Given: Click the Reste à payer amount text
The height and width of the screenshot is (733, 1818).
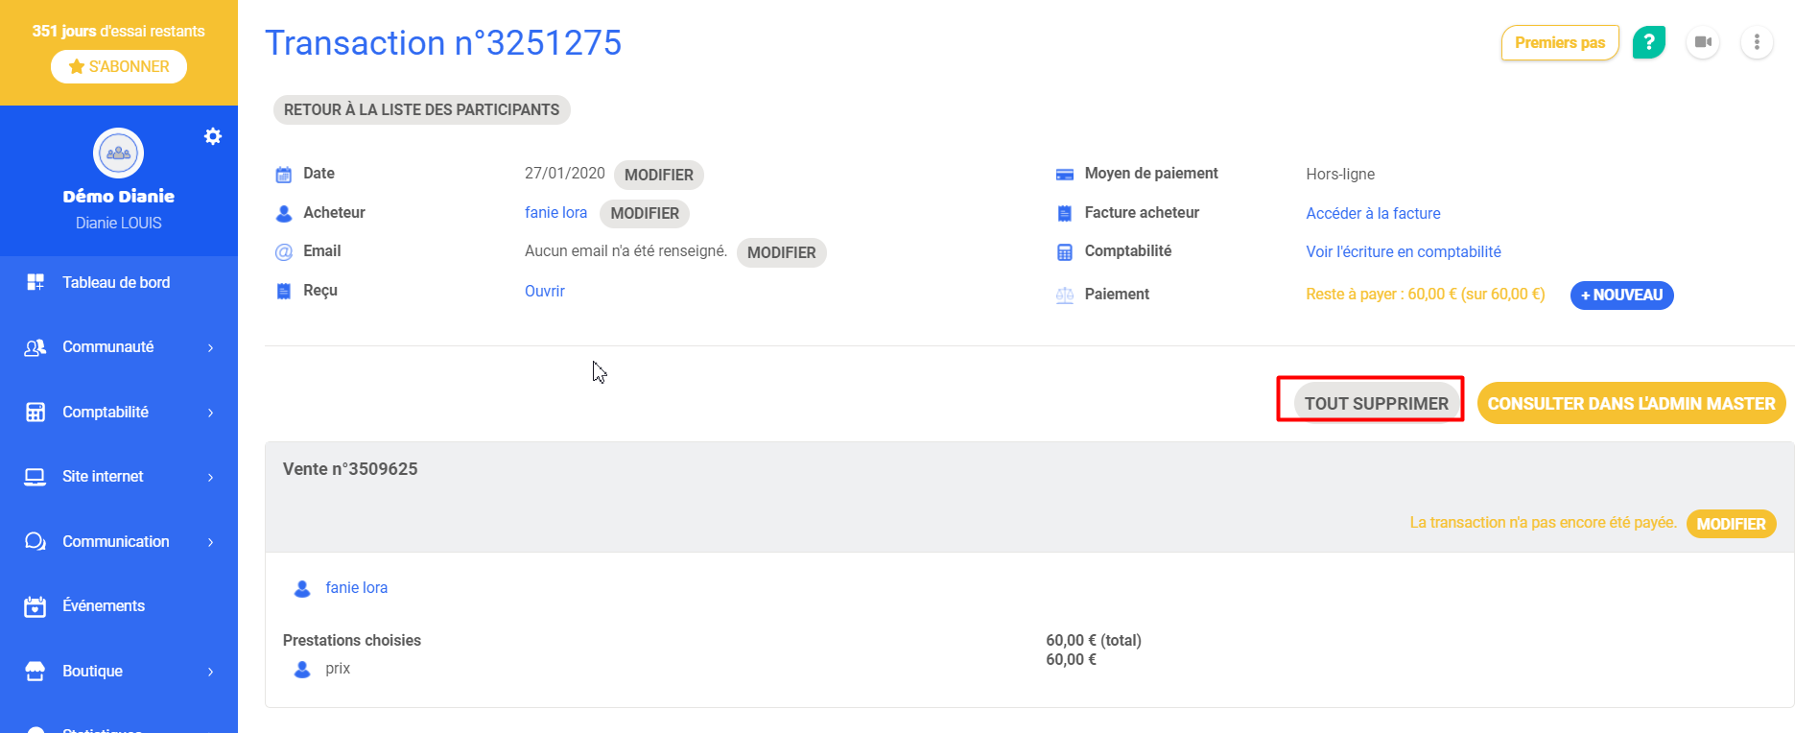Looking at the screenshot, I should click(x=1426, y=294).
